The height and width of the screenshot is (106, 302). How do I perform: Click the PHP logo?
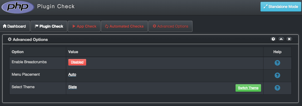coord(18,7)
